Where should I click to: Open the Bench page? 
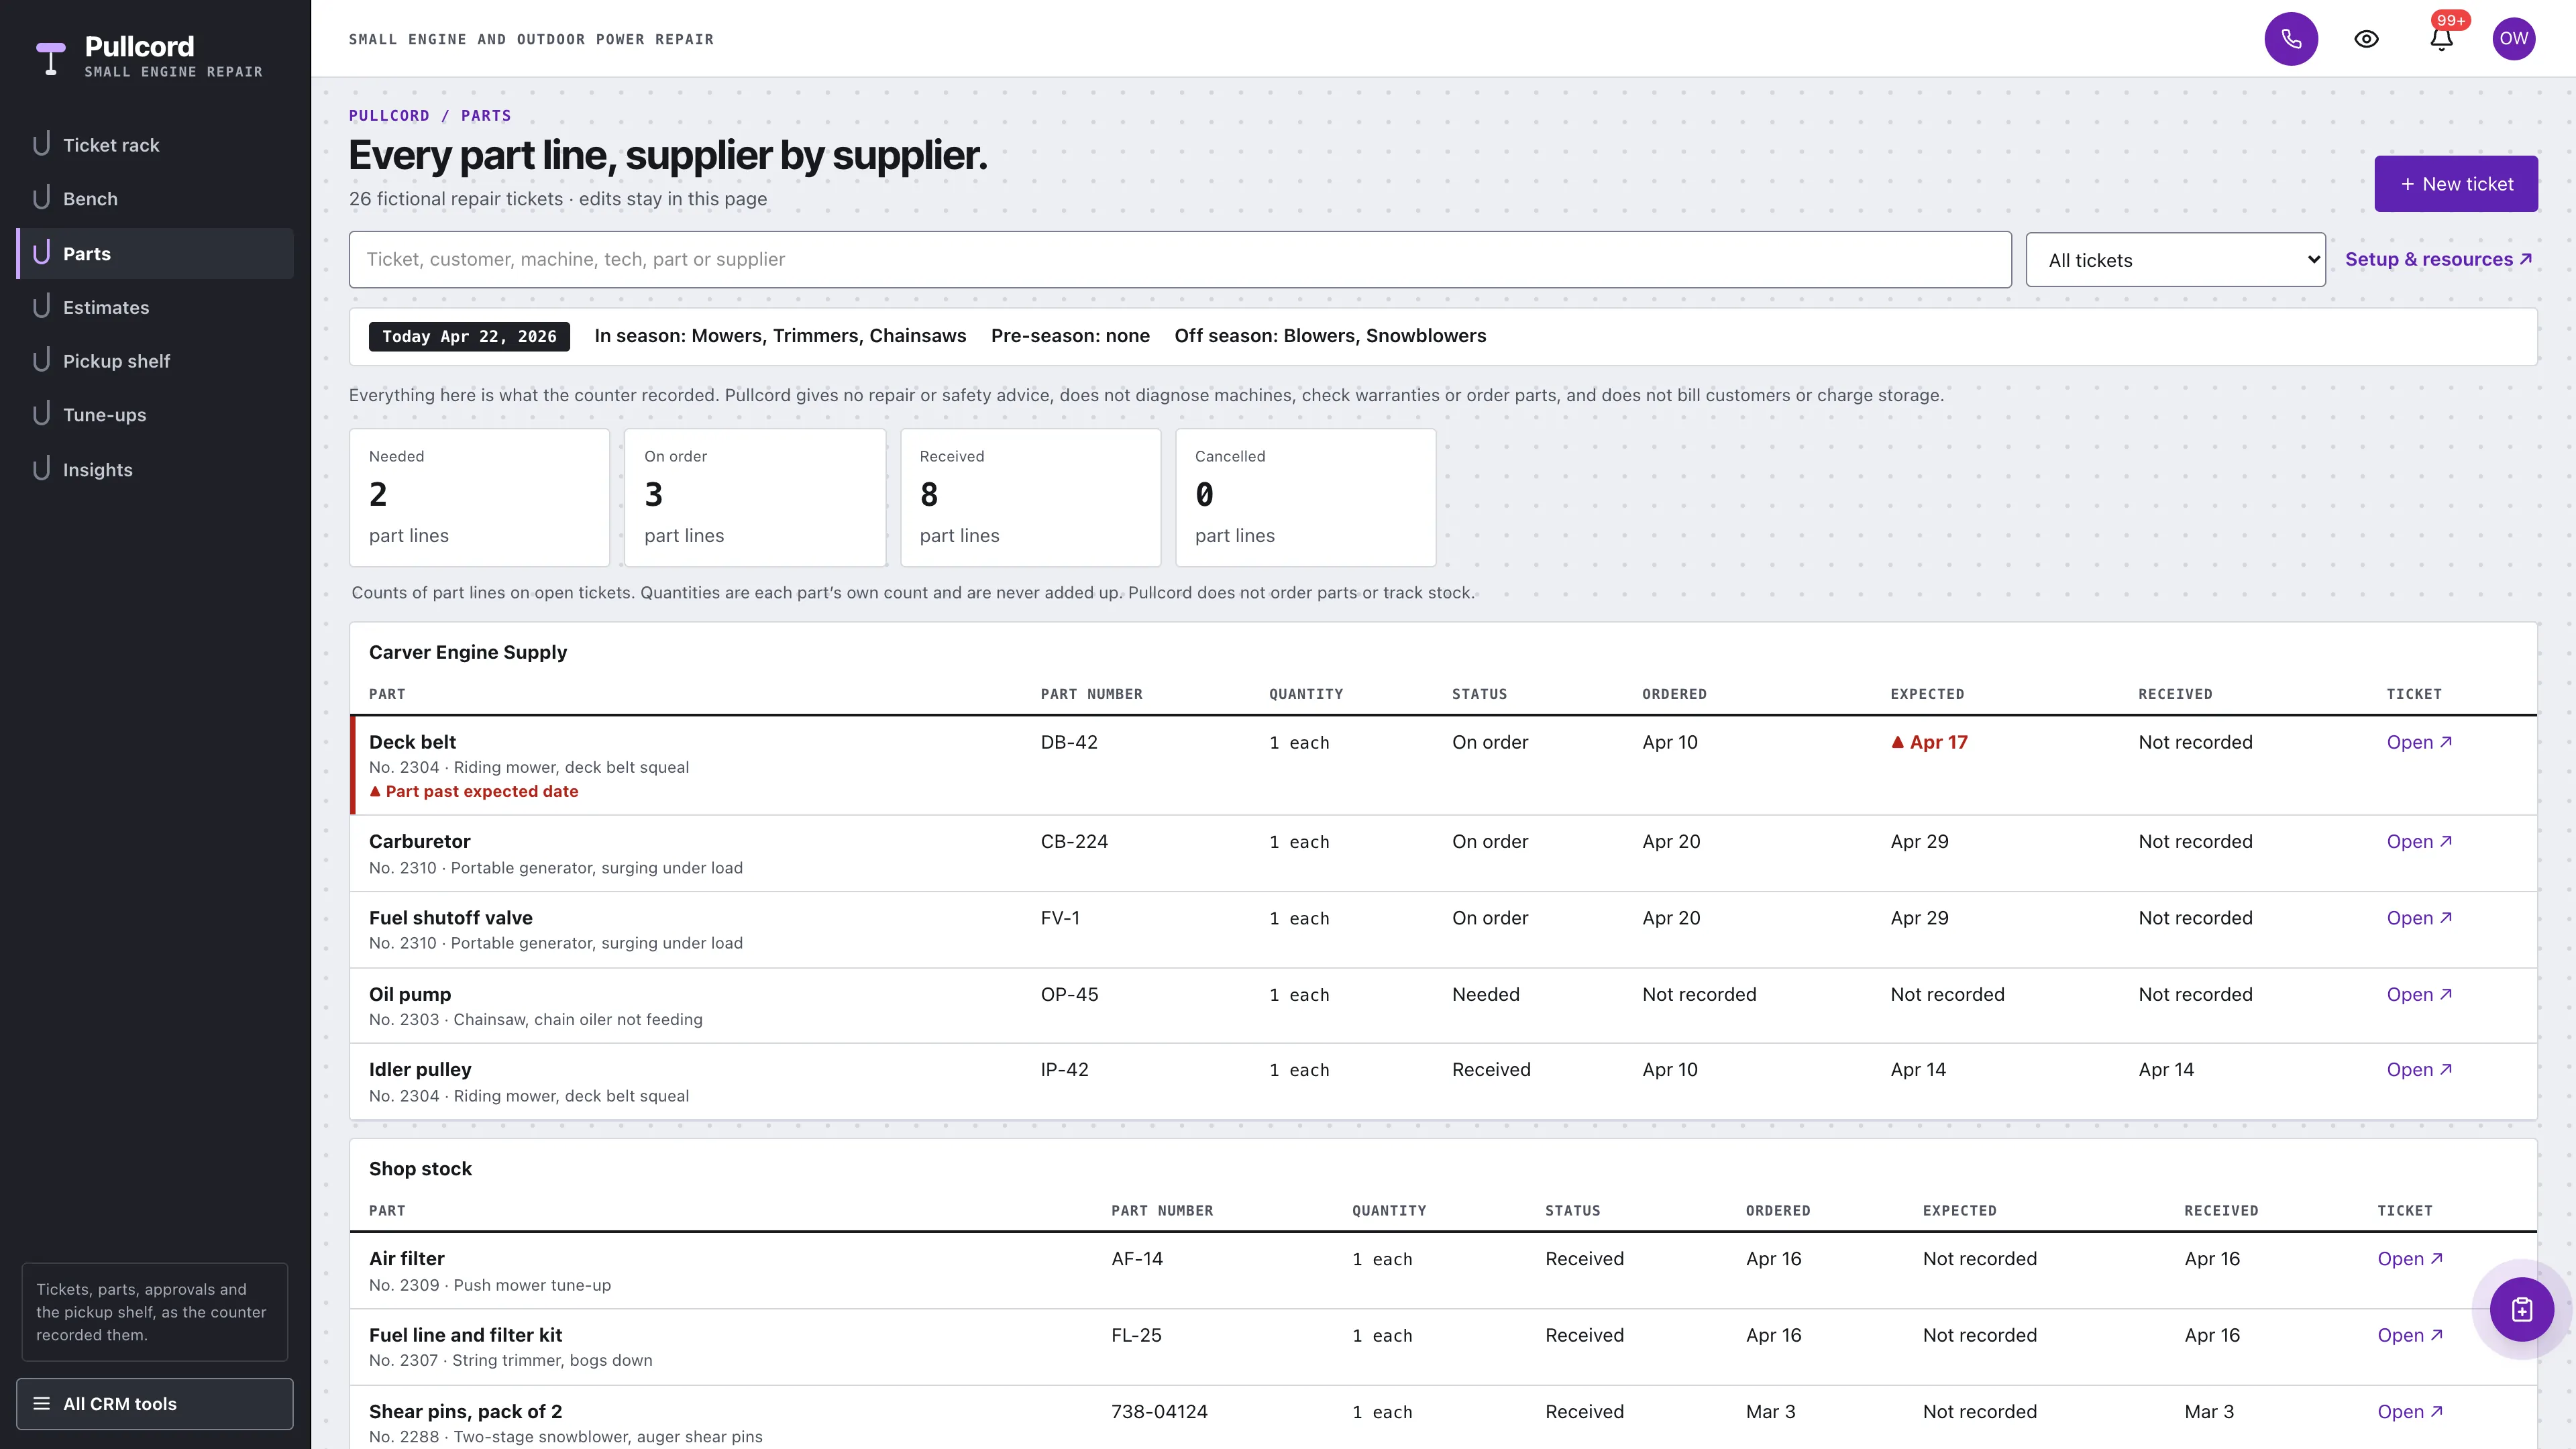pos(155,199)
